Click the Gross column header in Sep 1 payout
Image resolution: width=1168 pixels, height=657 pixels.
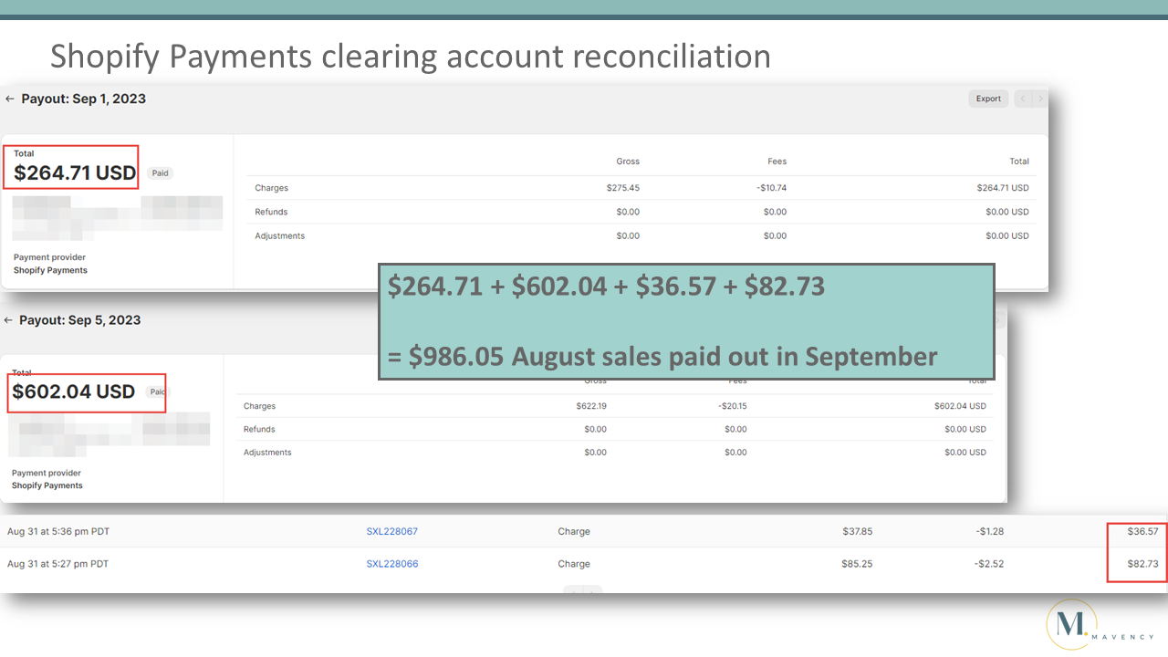click(628, 162)
